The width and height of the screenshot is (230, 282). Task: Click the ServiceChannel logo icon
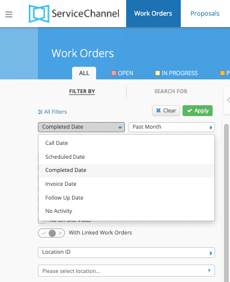click(x=39, y=14)
